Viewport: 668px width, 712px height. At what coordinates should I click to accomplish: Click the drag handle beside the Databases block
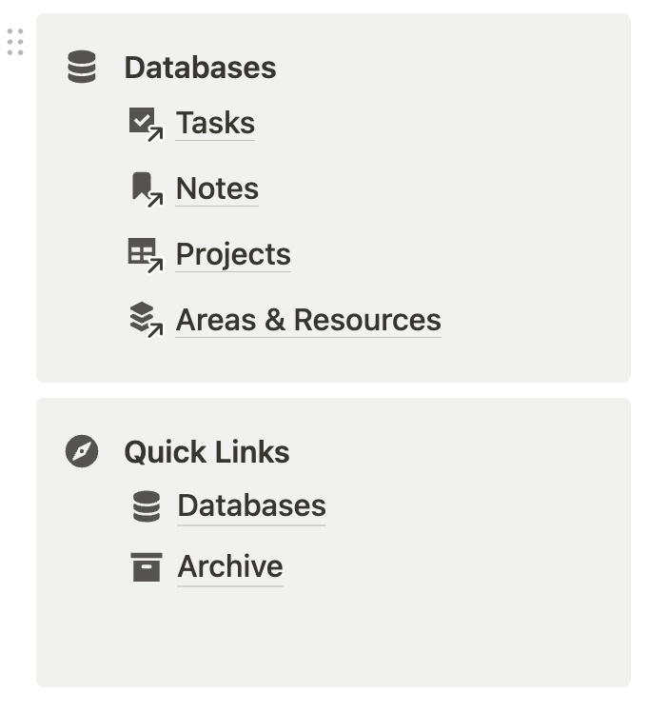[15, 42]
